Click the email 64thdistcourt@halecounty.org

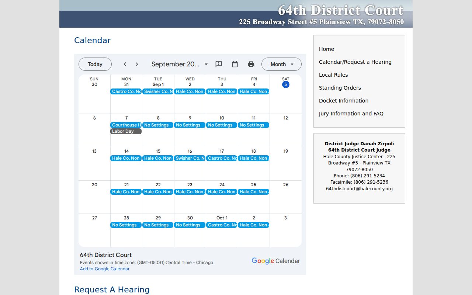tap(359, 189)
